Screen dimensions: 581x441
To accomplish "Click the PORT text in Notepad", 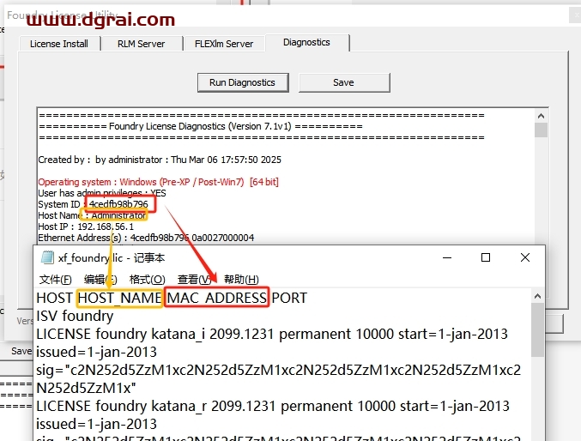I will click(x=289, y=298).
